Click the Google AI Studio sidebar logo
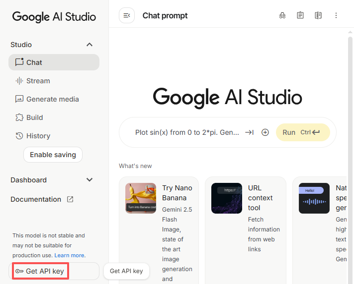354x284 pixels. pyautogui.click(x=54, y=17)
